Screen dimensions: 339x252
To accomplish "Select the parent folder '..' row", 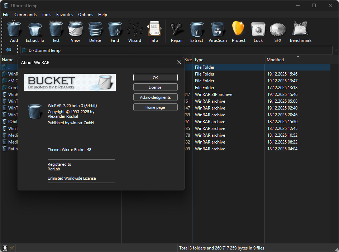I will 165,67.
